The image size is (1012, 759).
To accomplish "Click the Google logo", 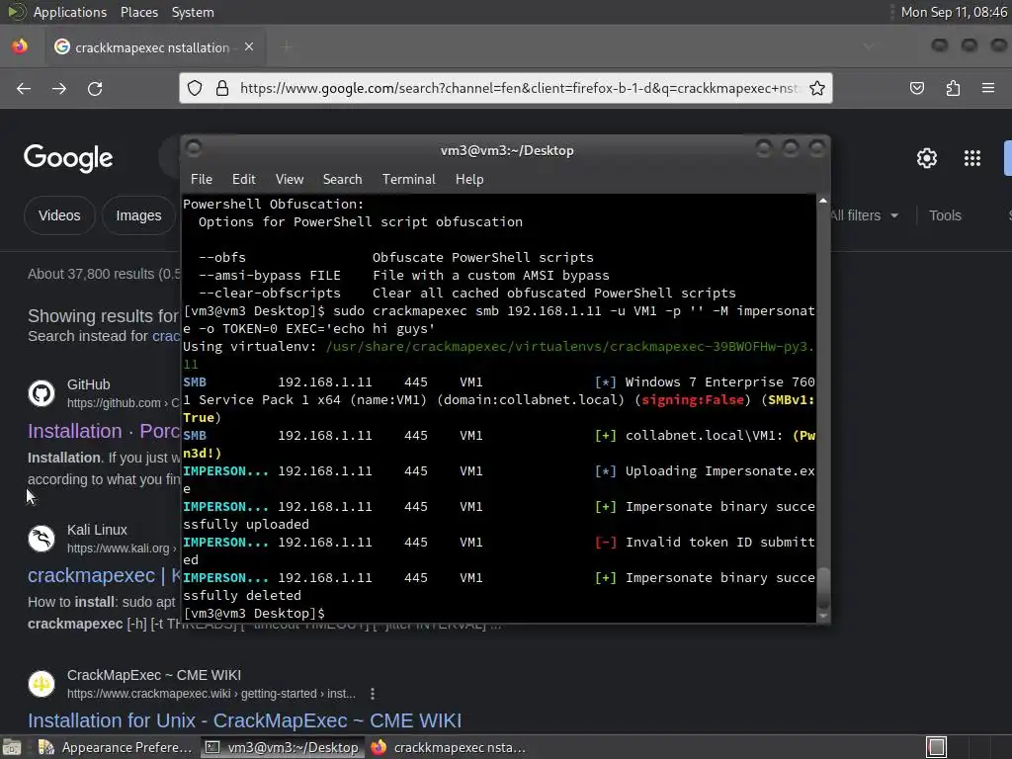I will coord(68,158).
